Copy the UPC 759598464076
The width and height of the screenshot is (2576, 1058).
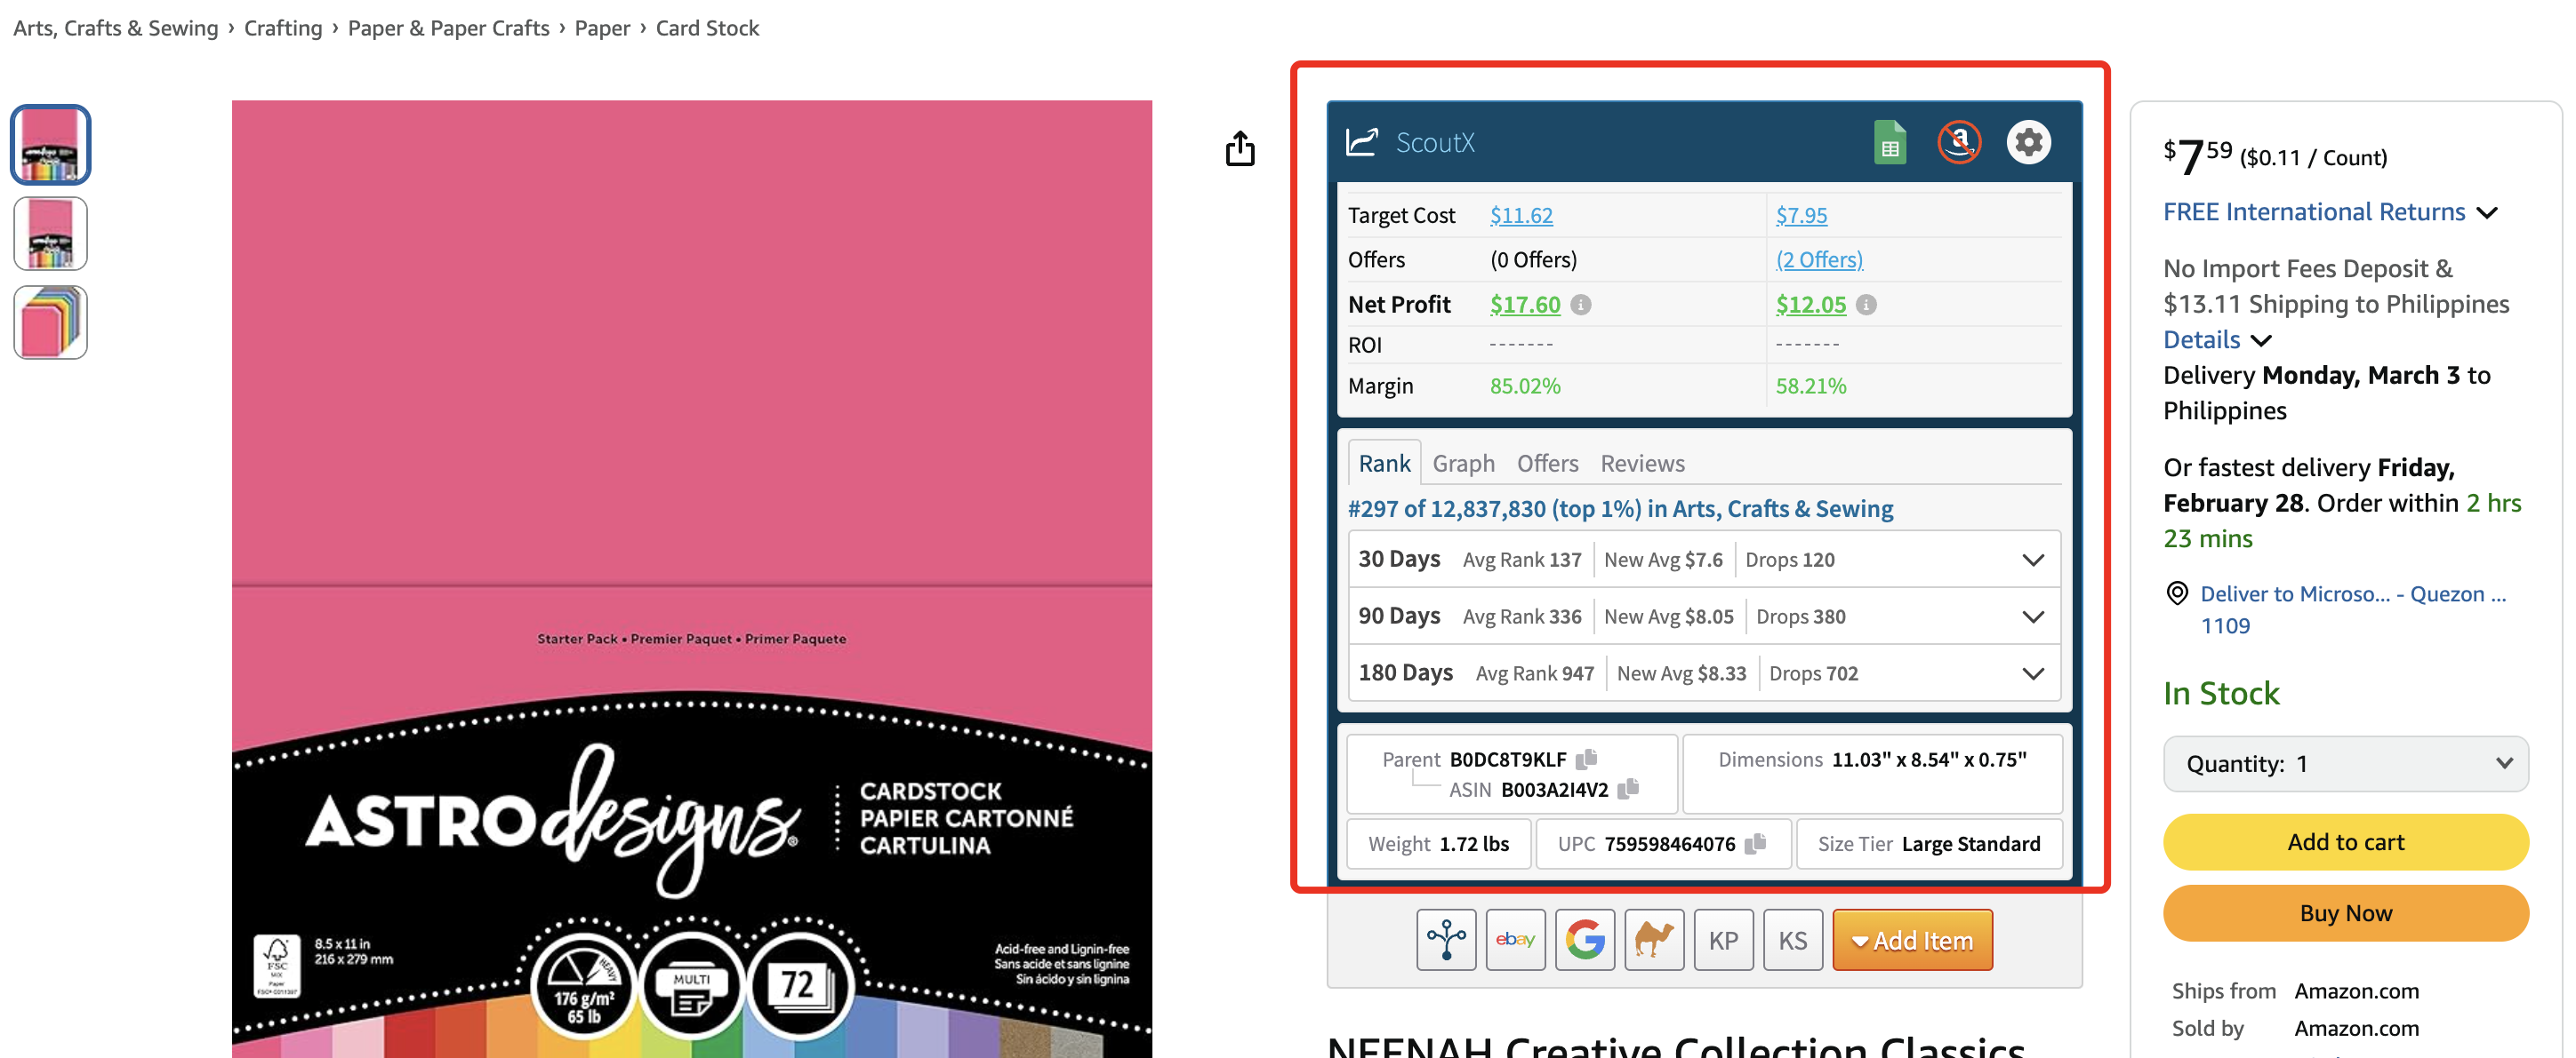coord(1755,844)
